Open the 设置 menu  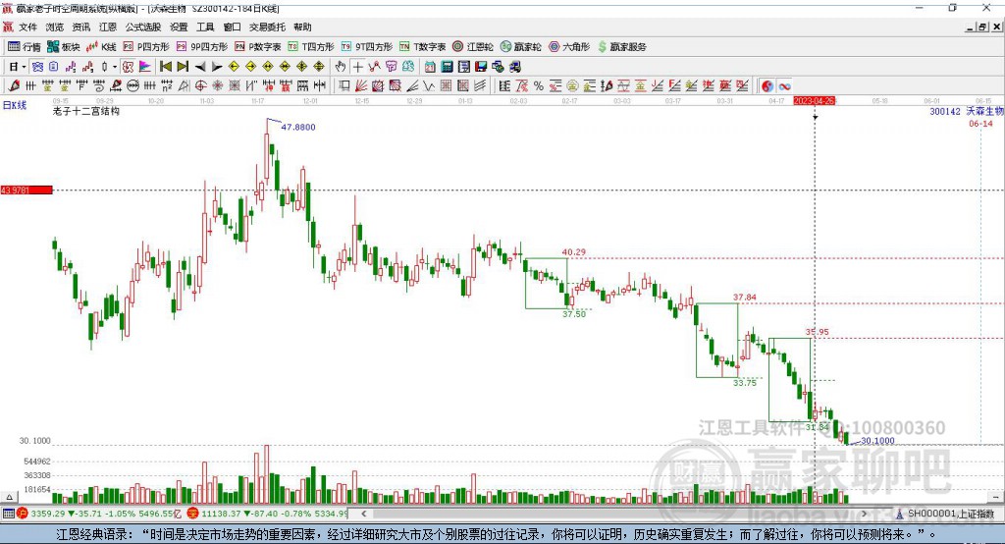pos(179,27)
